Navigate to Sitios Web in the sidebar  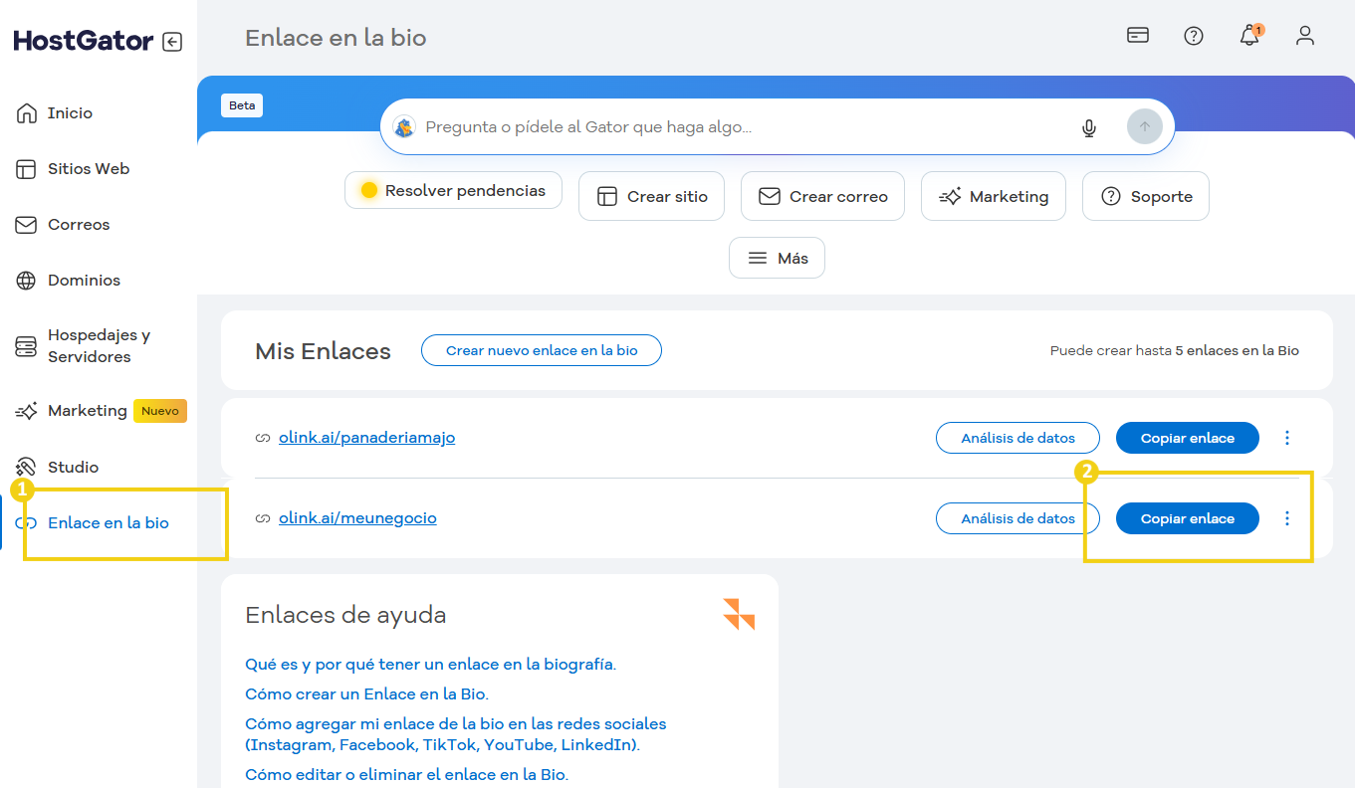click(x=89, y=168)
